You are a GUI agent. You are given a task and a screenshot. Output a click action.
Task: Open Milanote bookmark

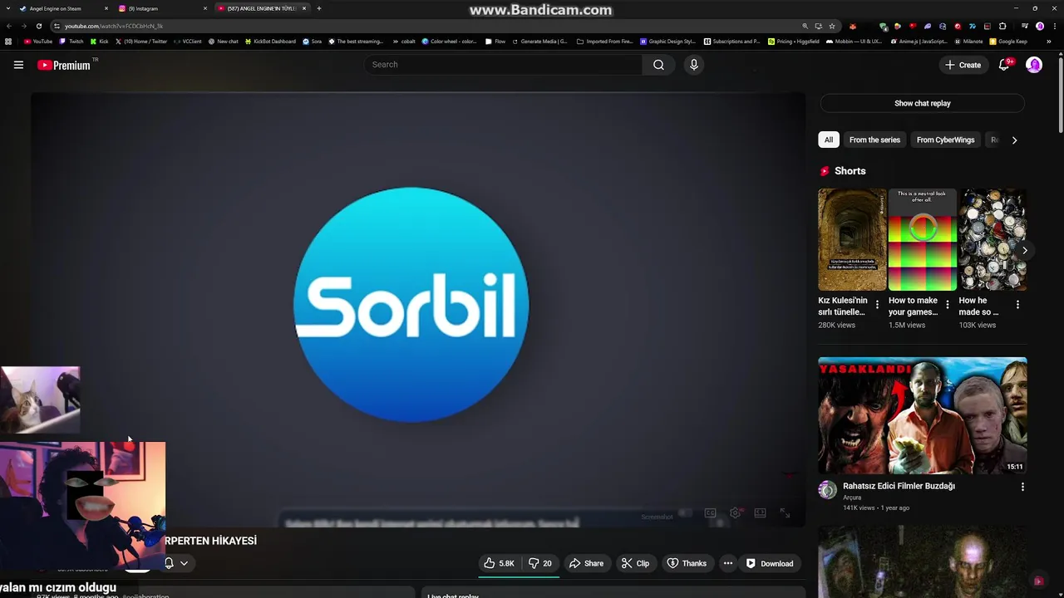968,41
